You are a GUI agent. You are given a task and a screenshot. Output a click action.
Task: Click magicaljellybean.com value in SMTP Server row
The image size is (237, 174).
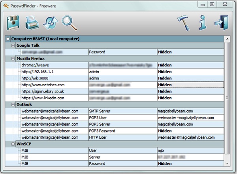[190, 111]
